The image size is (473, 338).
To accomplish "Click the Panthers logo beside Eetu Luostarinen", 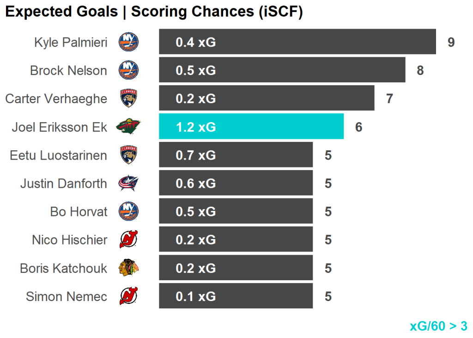I will click(x=128, y=155).
